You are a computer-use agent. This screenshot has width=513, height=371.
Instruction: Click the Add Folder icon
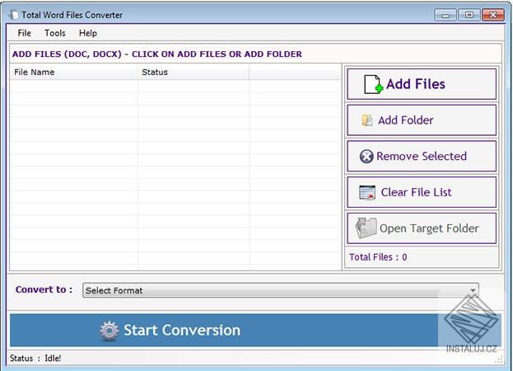tap(367, 120)
